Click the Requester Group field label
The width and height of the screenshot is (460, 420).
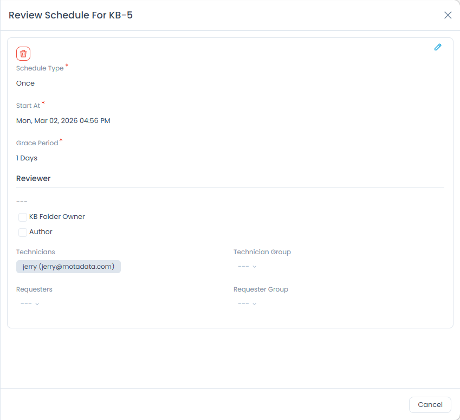(261, 289)
